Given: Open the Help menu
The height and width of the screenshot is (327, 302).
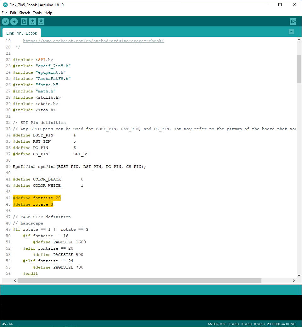Looking at the screenshot, I should [x=48, y=13].
